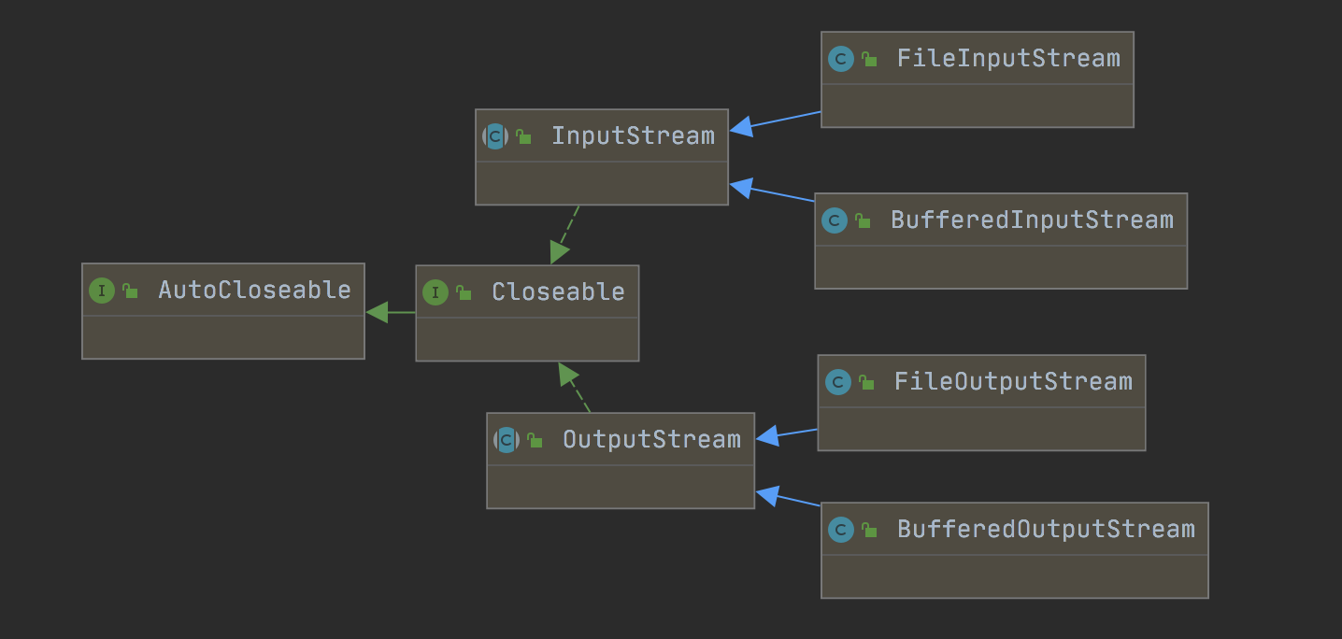1342x639 pixels.
Task: Select the FileOutputStream node label
Action: [x=1013, y=381]
